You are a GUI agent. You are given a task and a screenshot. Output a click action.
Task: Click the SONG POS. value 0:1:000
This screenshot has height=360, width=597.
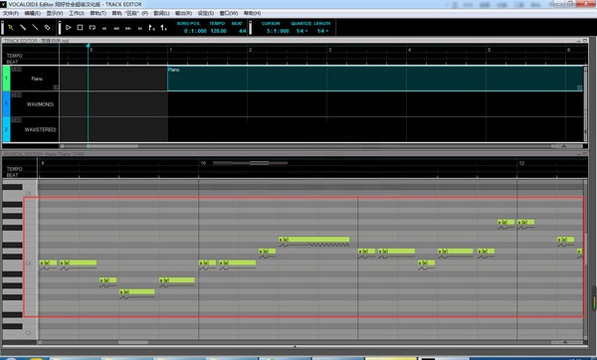pos(195,31)
